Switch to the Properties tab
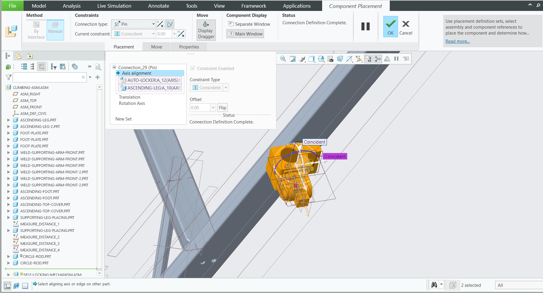 tap(189, 47)
